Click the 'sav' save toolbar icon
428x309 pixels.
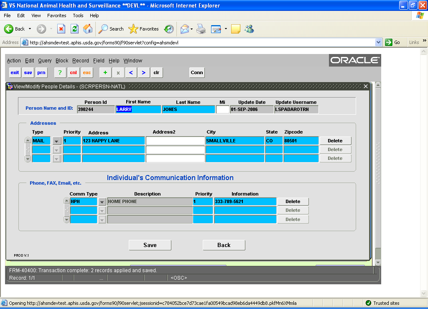(28, 72)
